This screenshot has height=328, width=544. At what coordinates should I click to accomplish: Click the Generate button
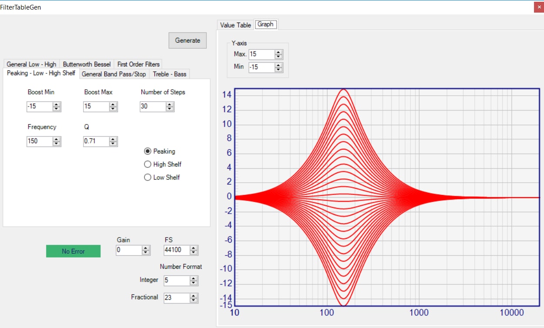coord(188,40)
